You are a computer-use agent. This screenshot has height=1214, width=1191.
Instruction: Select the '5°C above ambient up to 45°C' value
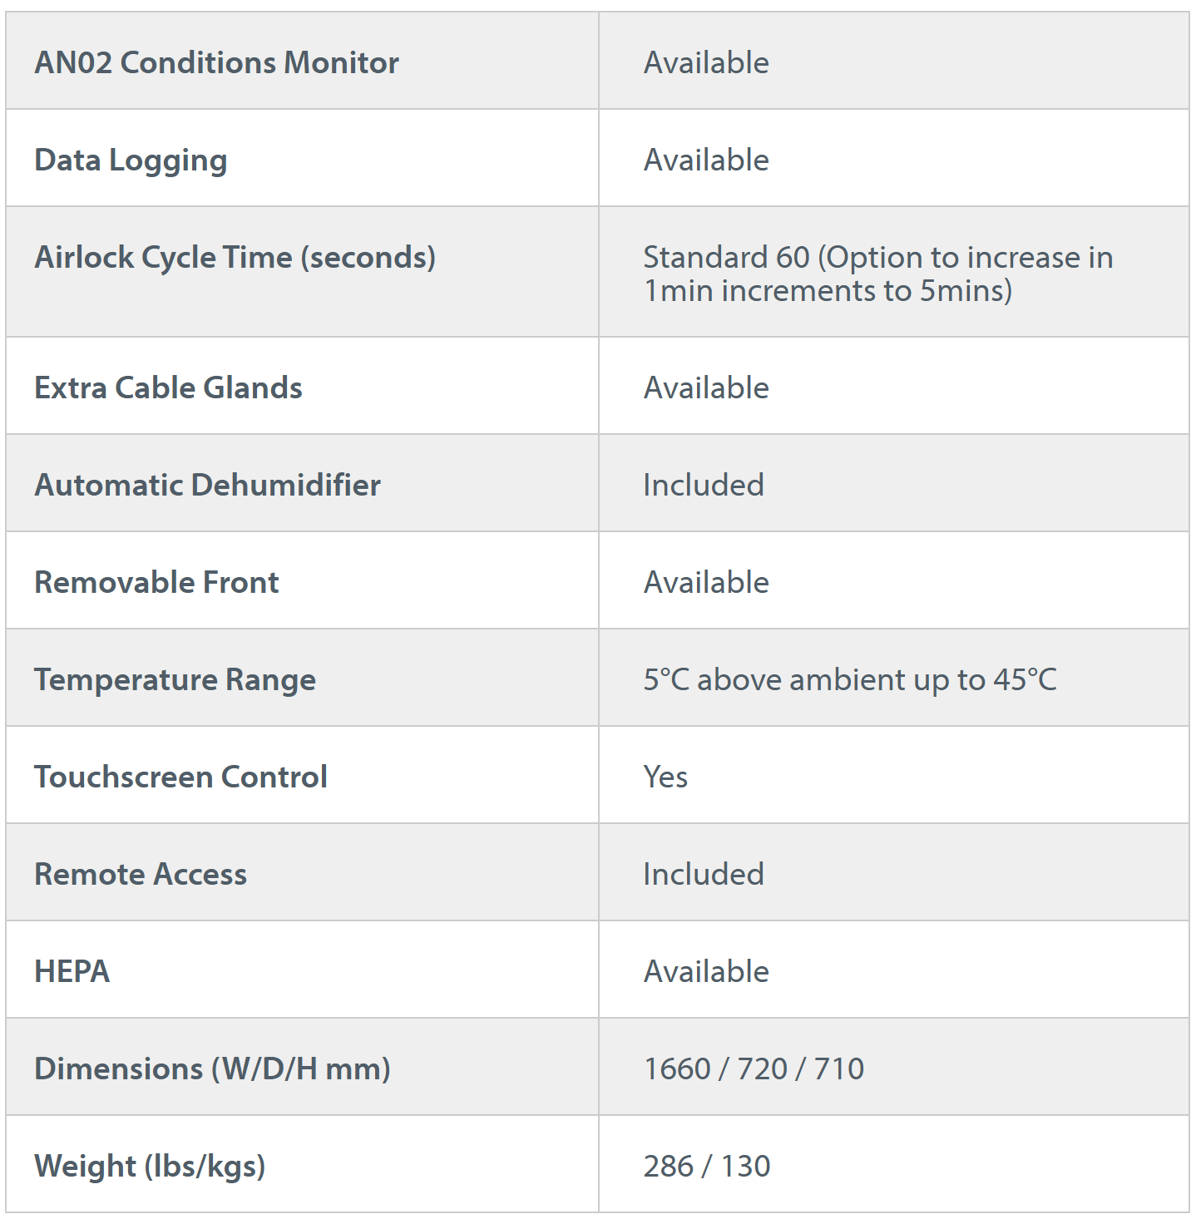[x=849, y=679]
